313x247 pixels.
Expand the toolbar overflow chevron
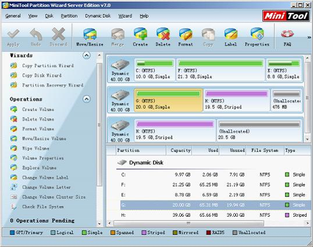click(309, 37)
